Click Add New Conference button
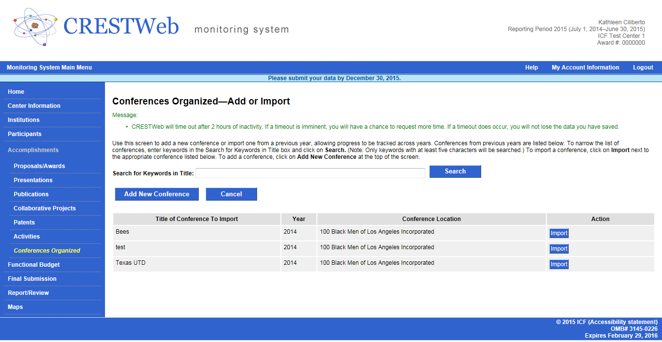Screen dimensions: 662x342 pyautogui.click(x=157, y=194)
